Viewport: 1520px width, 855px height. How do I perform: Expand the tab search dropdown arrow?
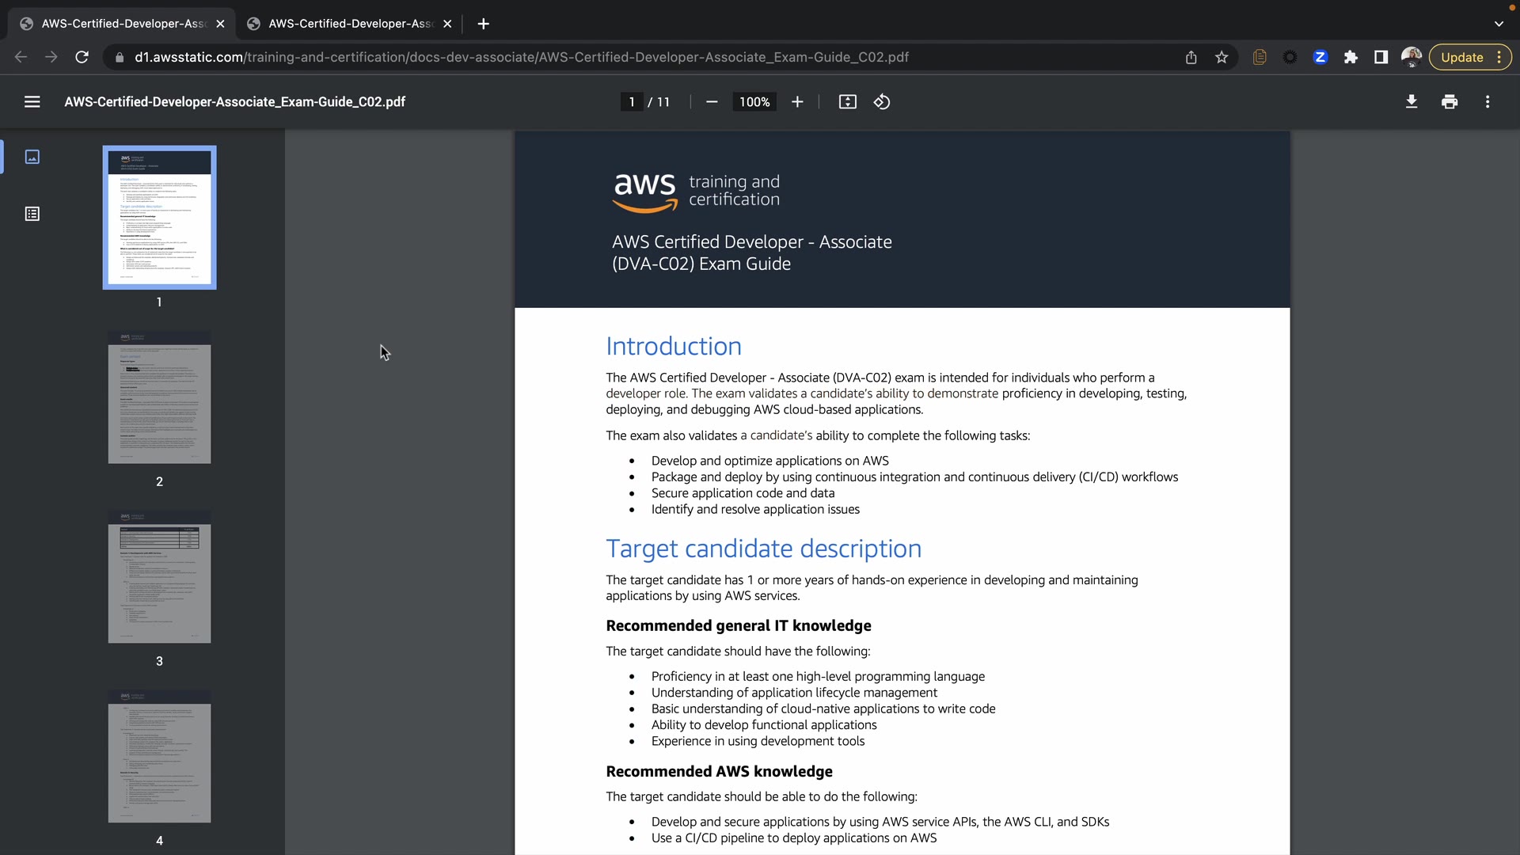(1498, 24)
